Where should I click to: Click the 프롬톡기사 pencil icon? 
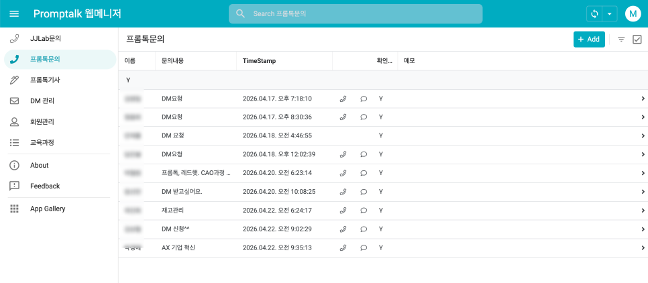(14, 80)
